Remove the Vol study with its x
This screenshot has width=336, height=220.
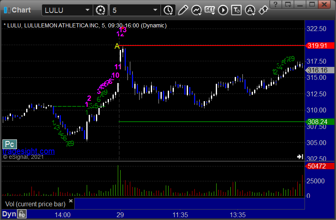pos(71,201)
